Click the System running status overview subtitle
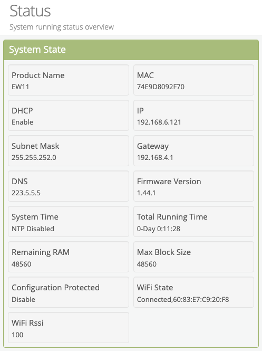The height and width of the screenshot is (351, 262). coord(62,27)
